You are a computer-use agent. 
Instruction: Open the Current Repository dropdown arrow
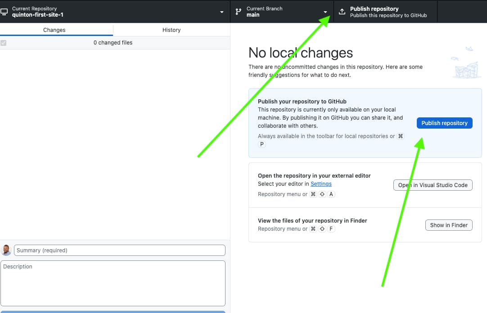click(222, 12)
